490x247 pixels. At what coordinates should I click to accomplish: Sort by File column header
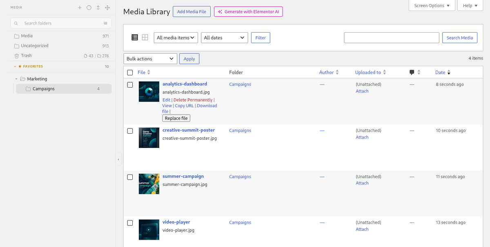[x=142, y=73]
